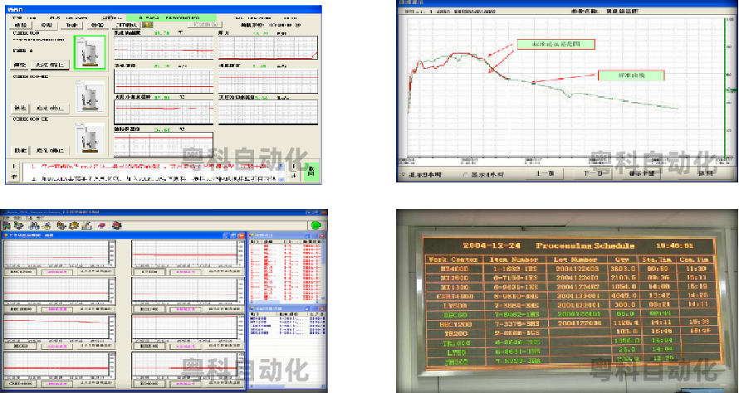Click the 上一页 previous page button
Screen dimensions: 739x393
pos(544,175)
